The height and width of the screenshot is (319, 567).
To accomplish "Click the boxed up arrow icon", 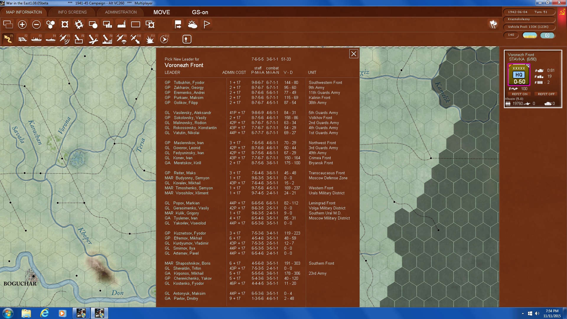I will point(187,39).
